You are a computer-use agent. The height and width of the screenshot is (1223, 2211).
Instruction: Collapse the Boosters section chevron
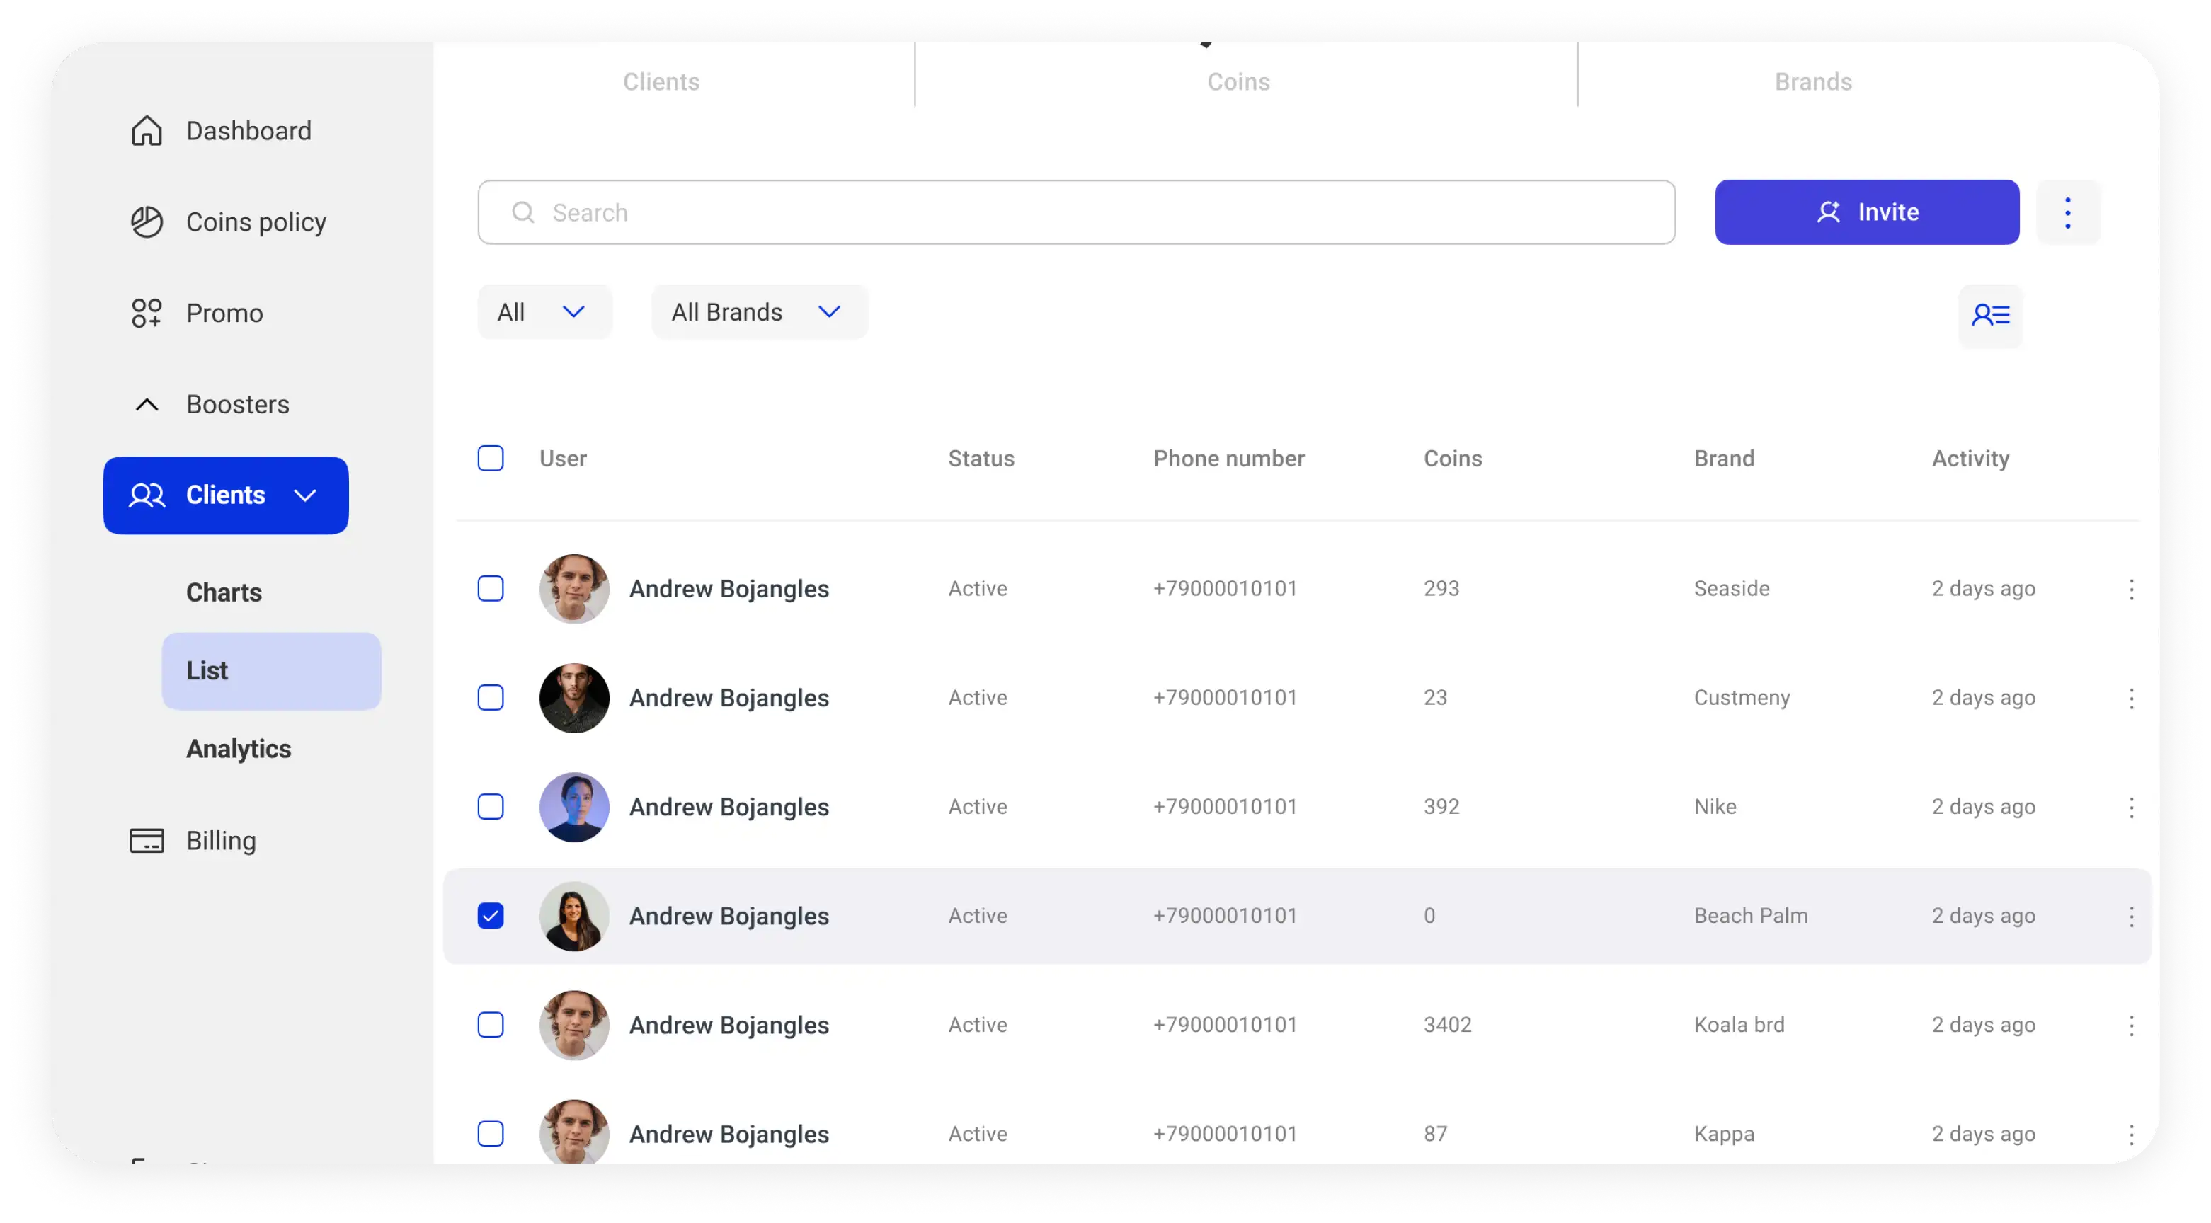[x=147, y=404]
